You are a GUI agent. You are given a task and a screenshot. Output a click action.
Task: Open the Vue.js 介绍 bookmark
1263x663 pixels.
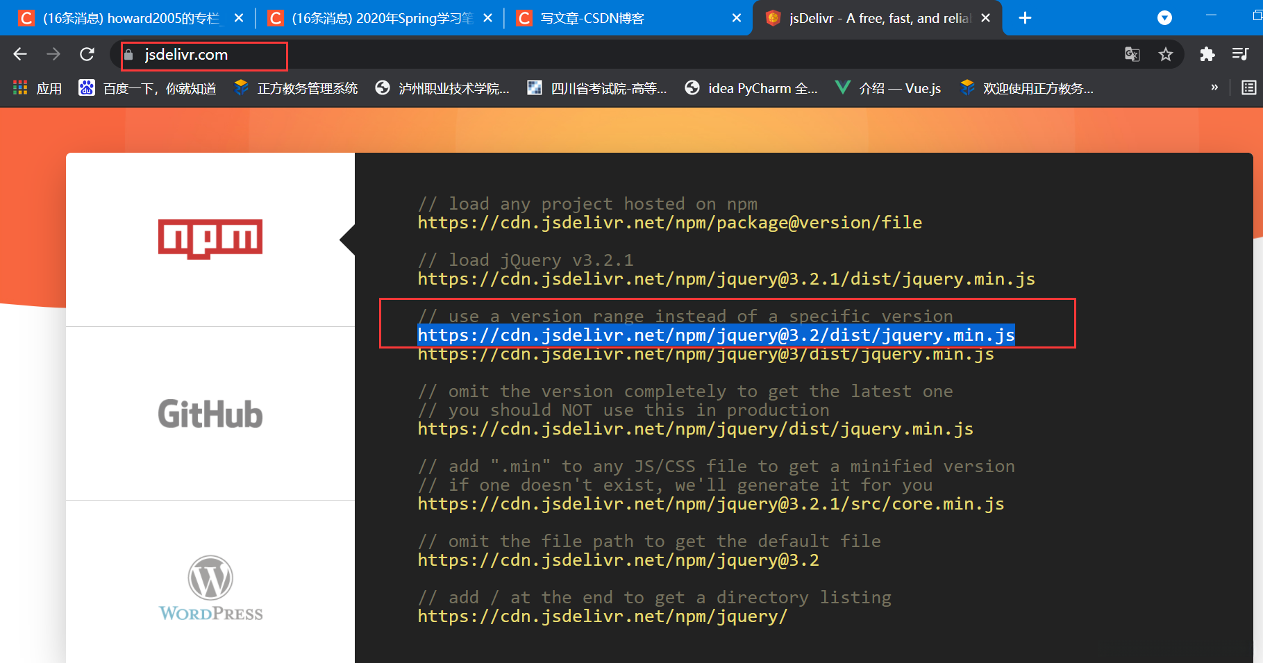888,88
